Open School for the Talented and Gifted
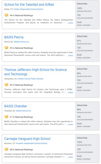The image size is (101, 164). pyautogui.click(x=29, y=5)
